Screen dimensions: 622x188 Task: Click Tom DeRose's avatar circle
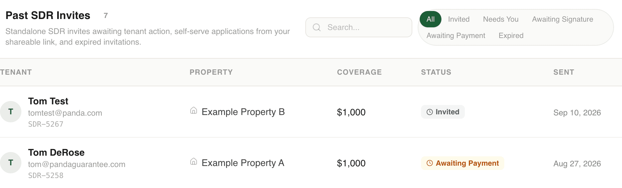[11, 163]
